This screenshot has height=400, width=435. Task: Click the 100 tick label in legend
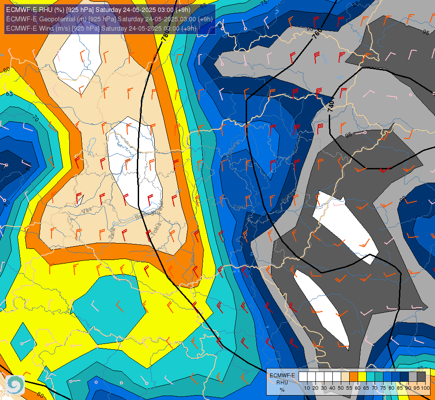(426, 388)
